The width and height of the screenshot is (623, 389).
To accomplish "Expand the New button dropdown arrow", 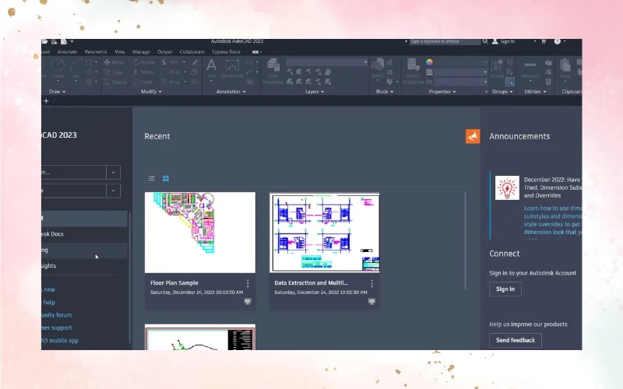I will tap(114, 191).
